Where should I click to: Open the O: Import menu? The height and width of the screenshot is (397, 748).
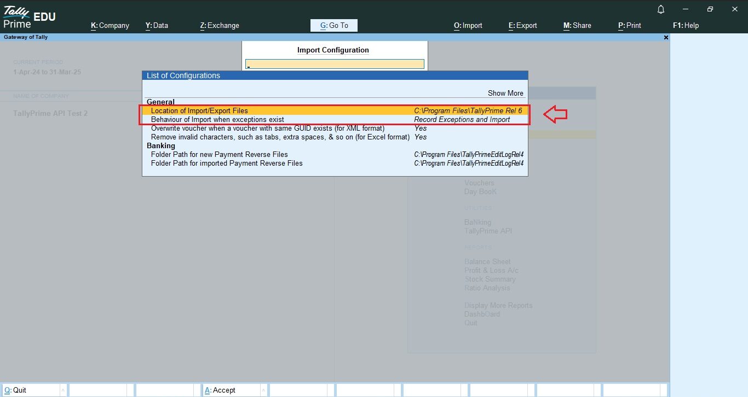tap(468, 25)
